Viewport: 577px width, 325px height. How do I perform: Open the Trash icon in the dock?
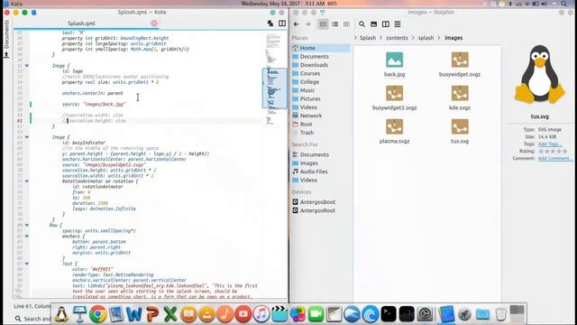point(500,314)
